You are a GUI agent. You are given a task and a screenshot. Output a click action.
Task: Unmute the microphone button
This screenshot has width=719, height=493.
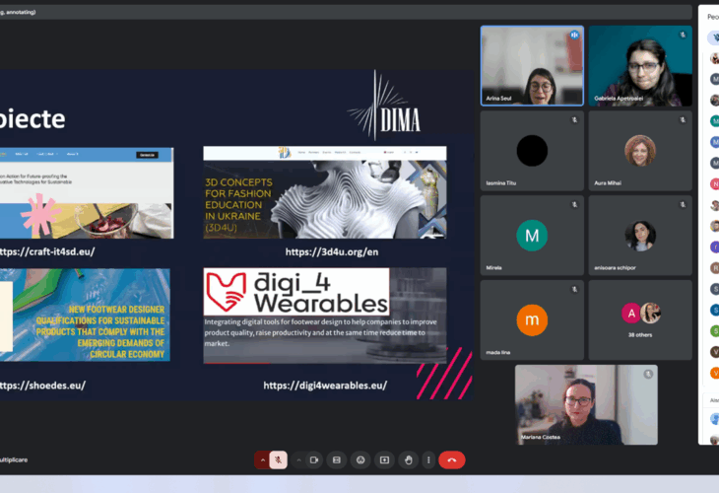[279, 459]
